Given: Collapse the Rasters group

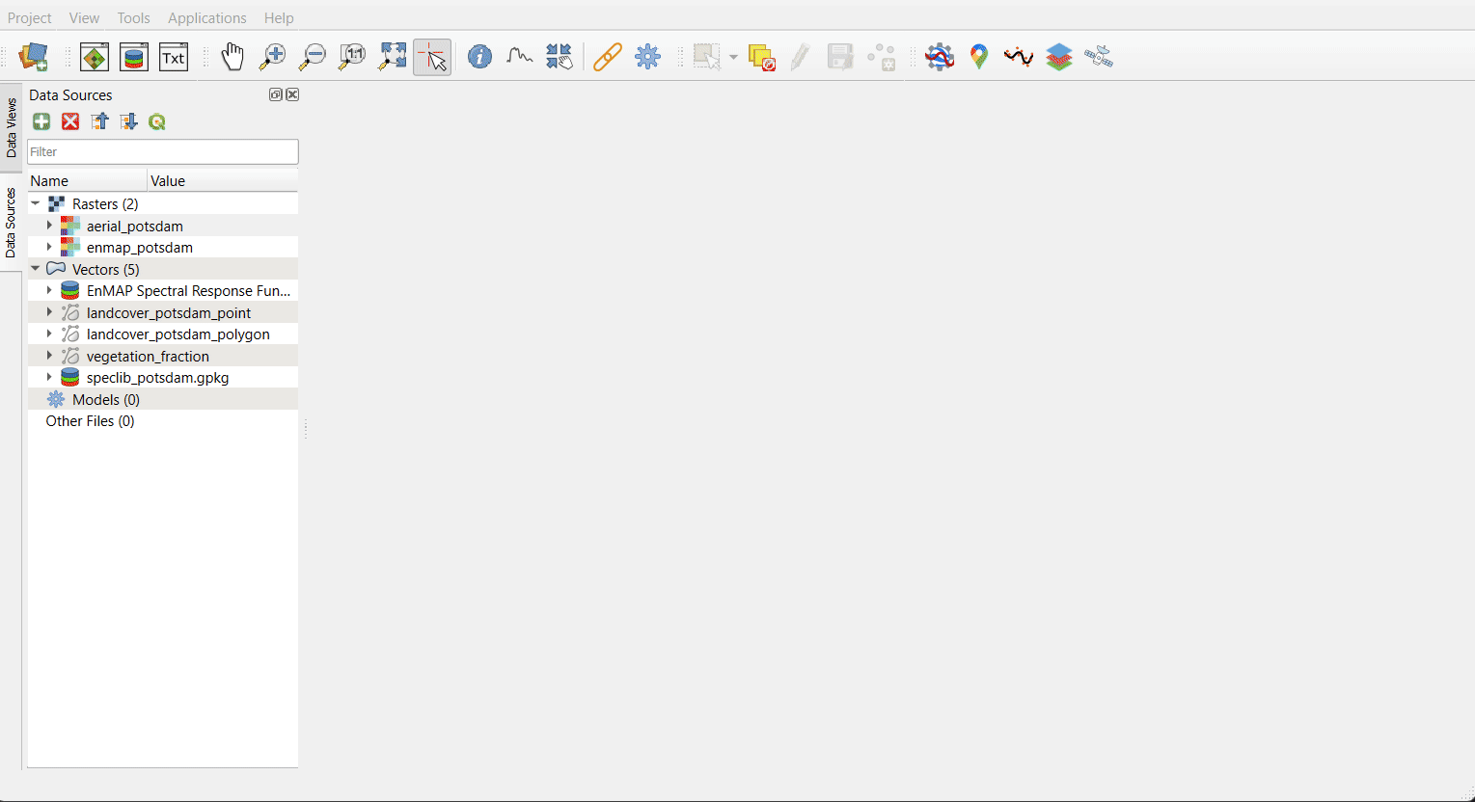Looking at the screenshot, I should click(36, 204).
